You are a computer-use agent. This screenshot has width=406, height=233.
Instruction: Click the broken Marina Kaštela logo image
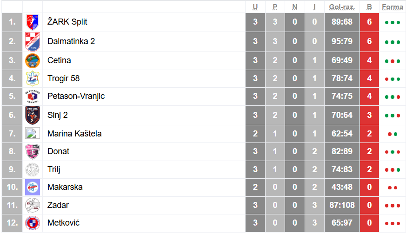tap(31, 134)
